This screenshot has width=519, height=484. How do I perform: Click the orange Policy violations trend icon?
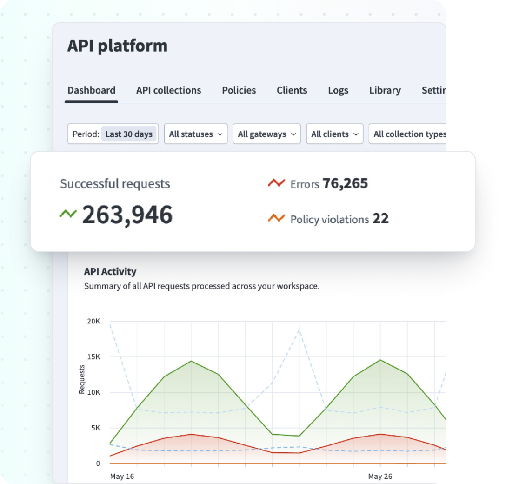(276, 218)
